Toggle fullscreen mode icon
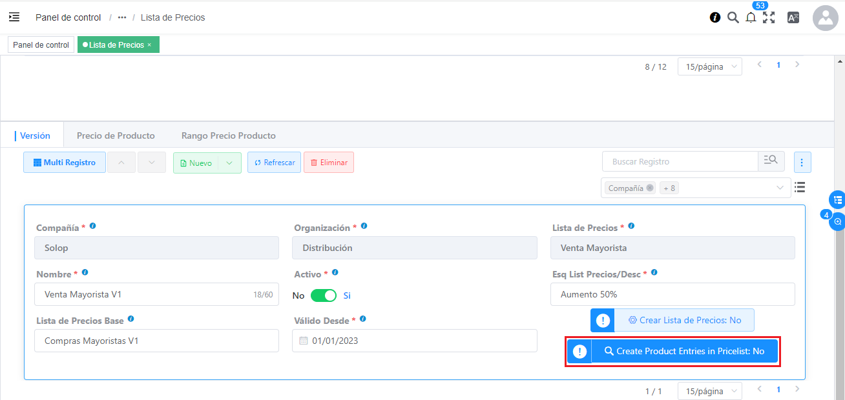 769,17
